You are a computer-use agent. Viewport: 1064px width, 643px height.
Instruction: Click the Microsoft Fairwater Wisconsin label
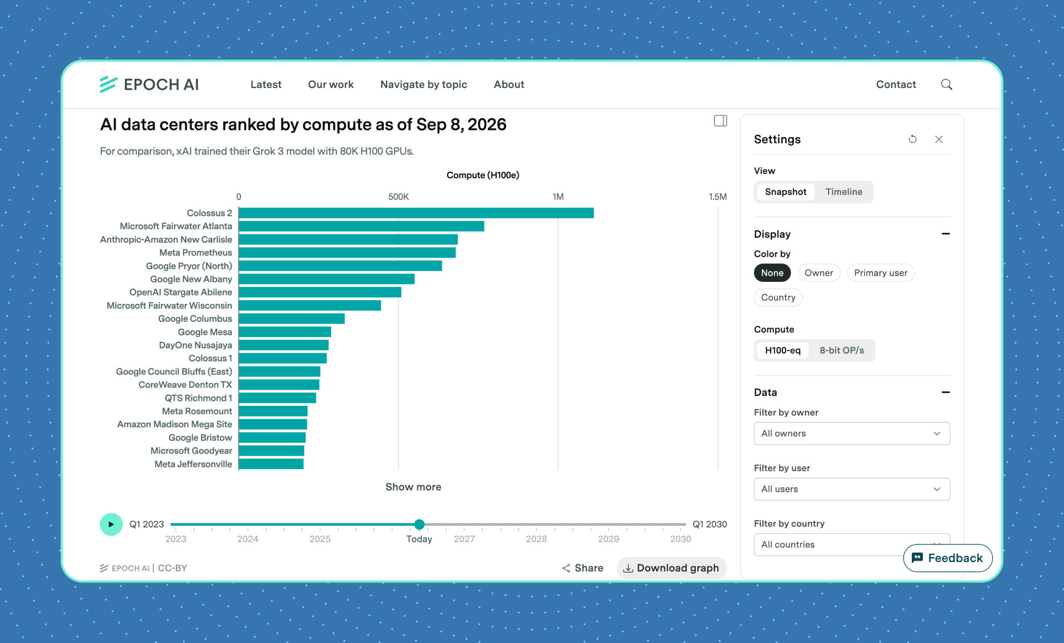[169, 306]
